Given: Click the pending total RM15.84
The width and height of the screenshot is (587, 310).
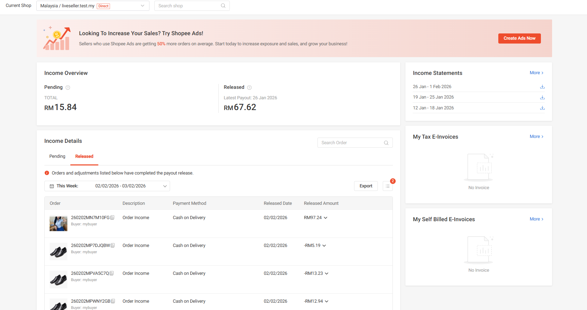Looking at the screenshot, I should [x=60, y=107].
